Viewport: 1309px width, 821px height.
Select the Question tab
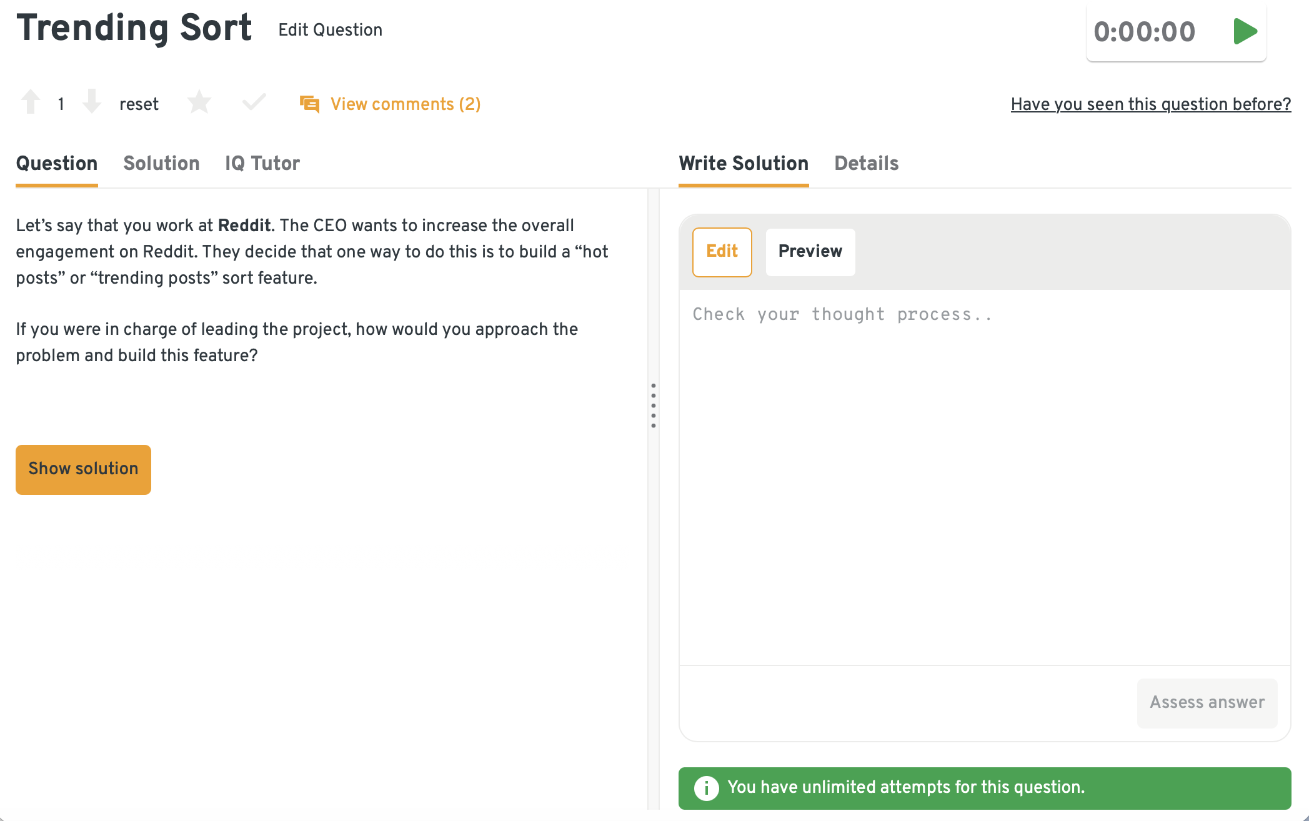tap(57, 163)
